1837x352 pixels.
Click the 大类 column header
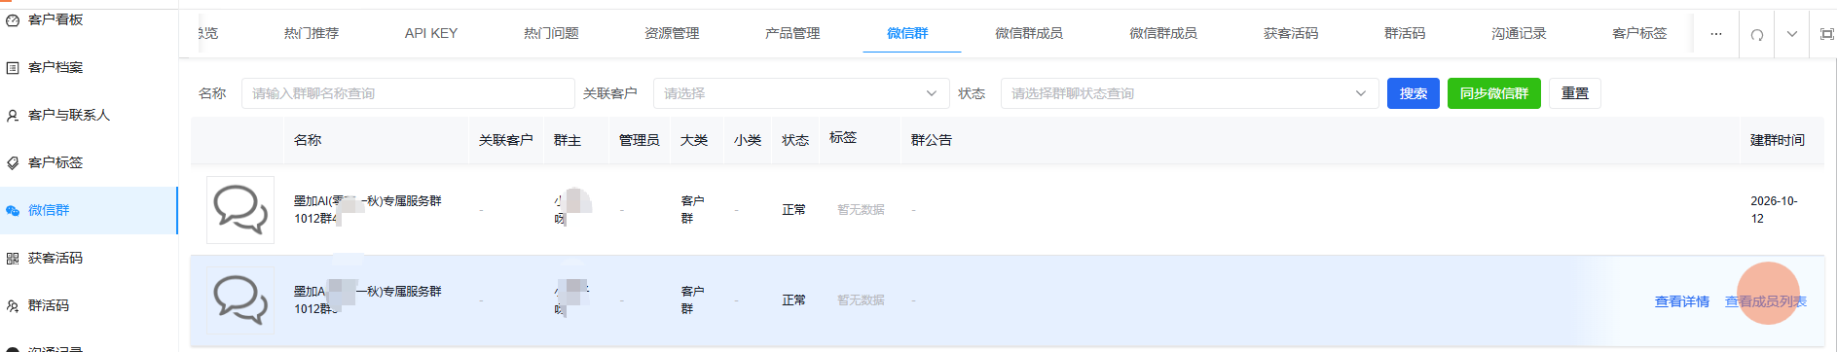click(694, 140)
